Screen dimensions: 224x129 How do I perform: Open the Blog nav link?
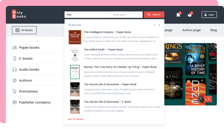[214, 30]
